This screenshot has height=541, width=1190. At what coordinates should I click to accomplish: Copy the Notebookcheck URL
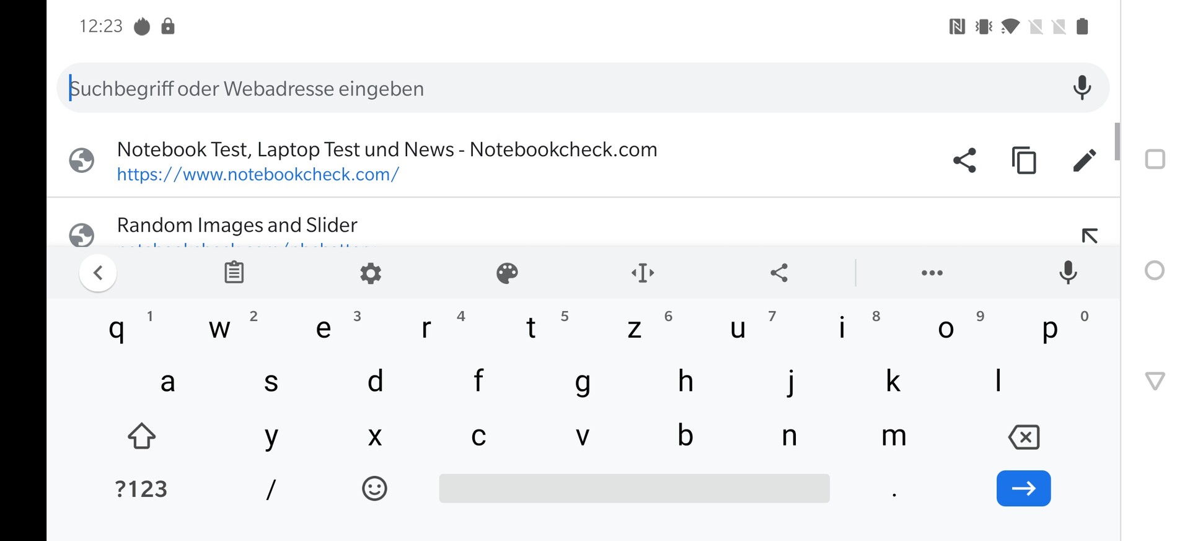pos(1024,161)
